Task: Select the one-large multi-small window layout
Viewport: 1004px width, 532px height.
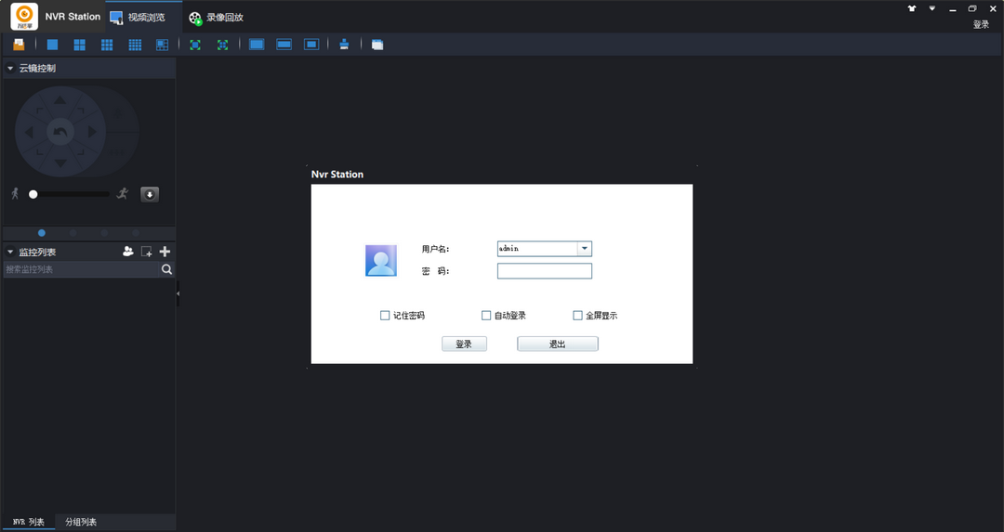Action: click(162, 45)
